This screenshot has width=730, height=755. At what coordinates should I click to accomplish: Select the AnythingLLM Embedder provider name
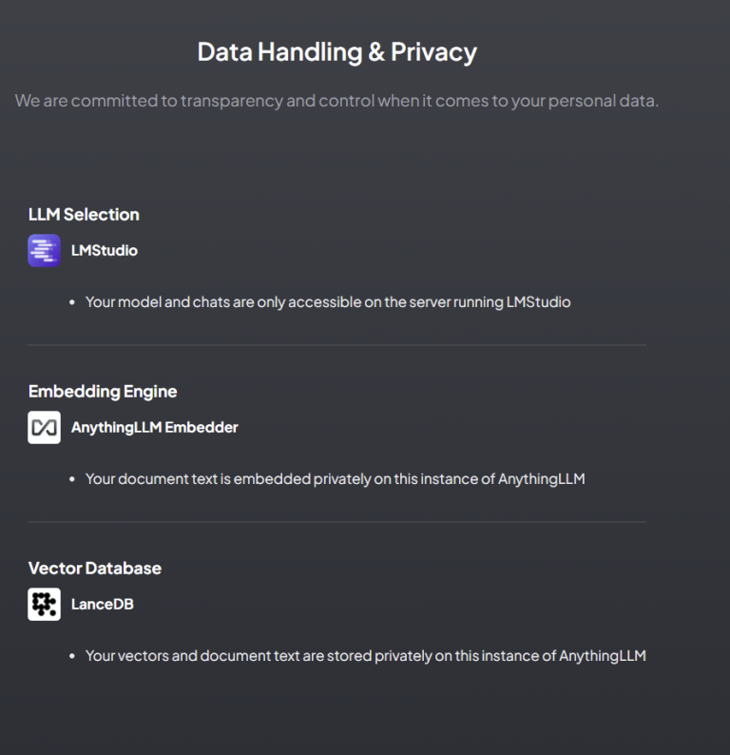[155, 428]
